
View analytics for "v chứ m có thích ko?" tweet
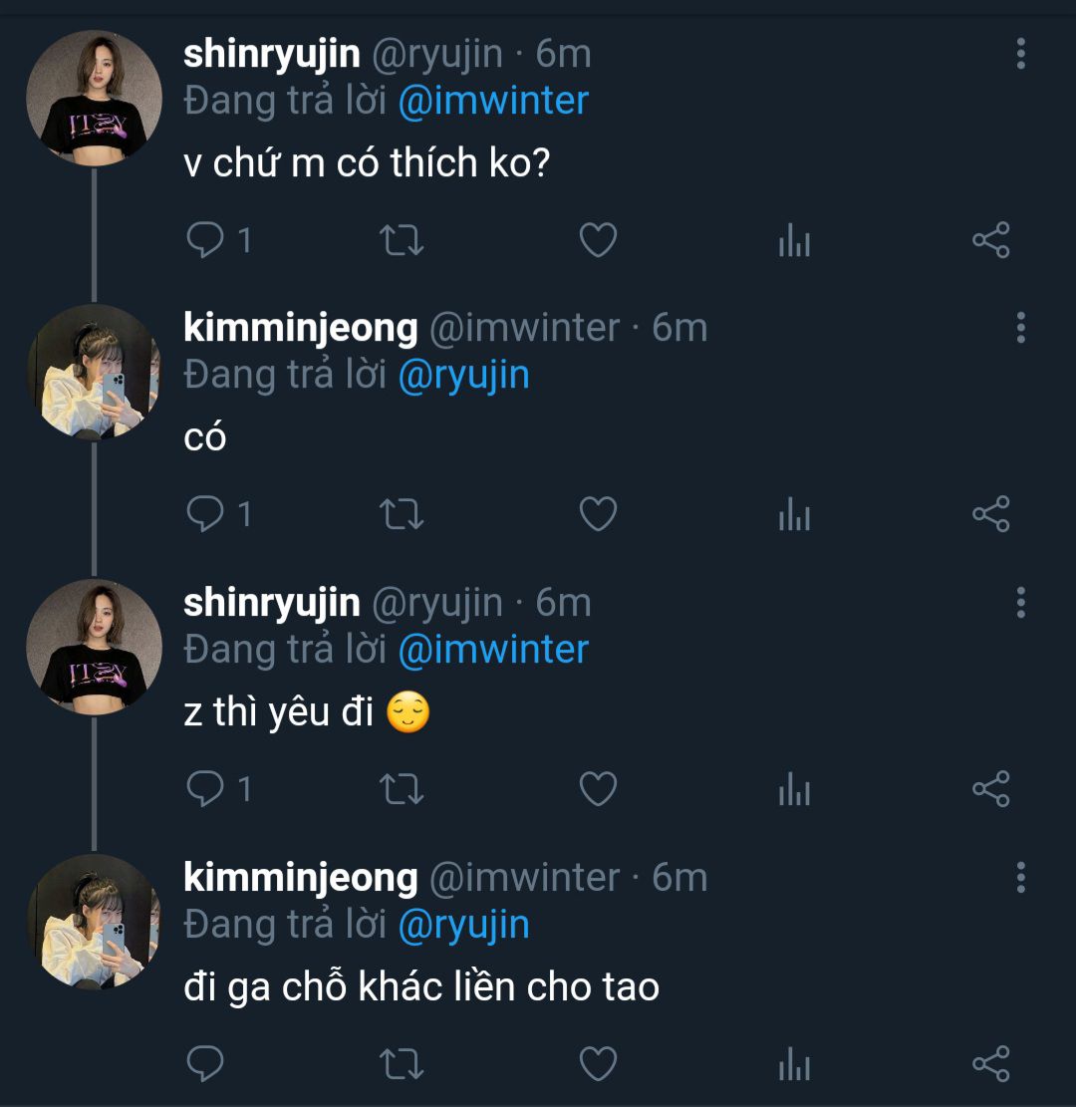(794, 241)
